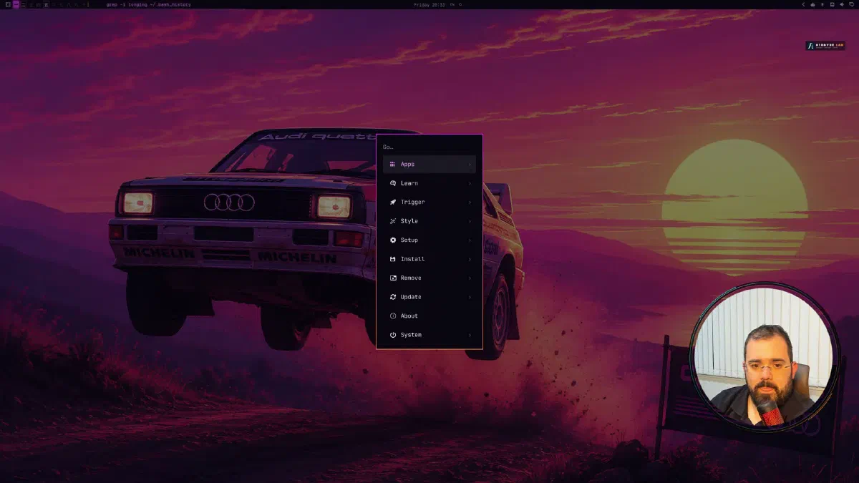This screenshot has height=483, width=859.
Task: Focus the "Go…" search field
Action: [x=429, y=147]
